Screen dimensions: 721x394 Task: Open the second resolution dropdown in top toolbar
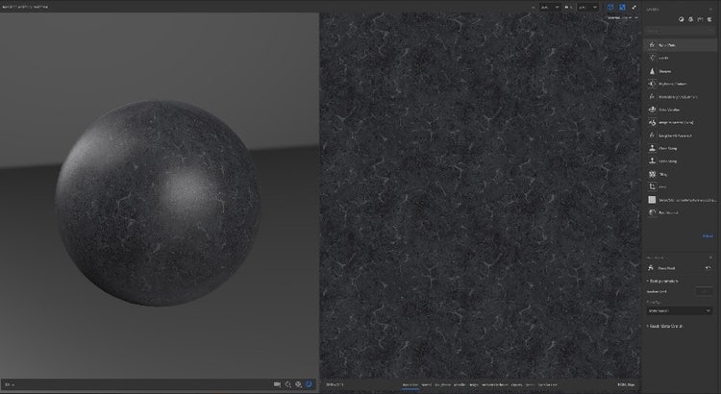[x=588, y=7]
